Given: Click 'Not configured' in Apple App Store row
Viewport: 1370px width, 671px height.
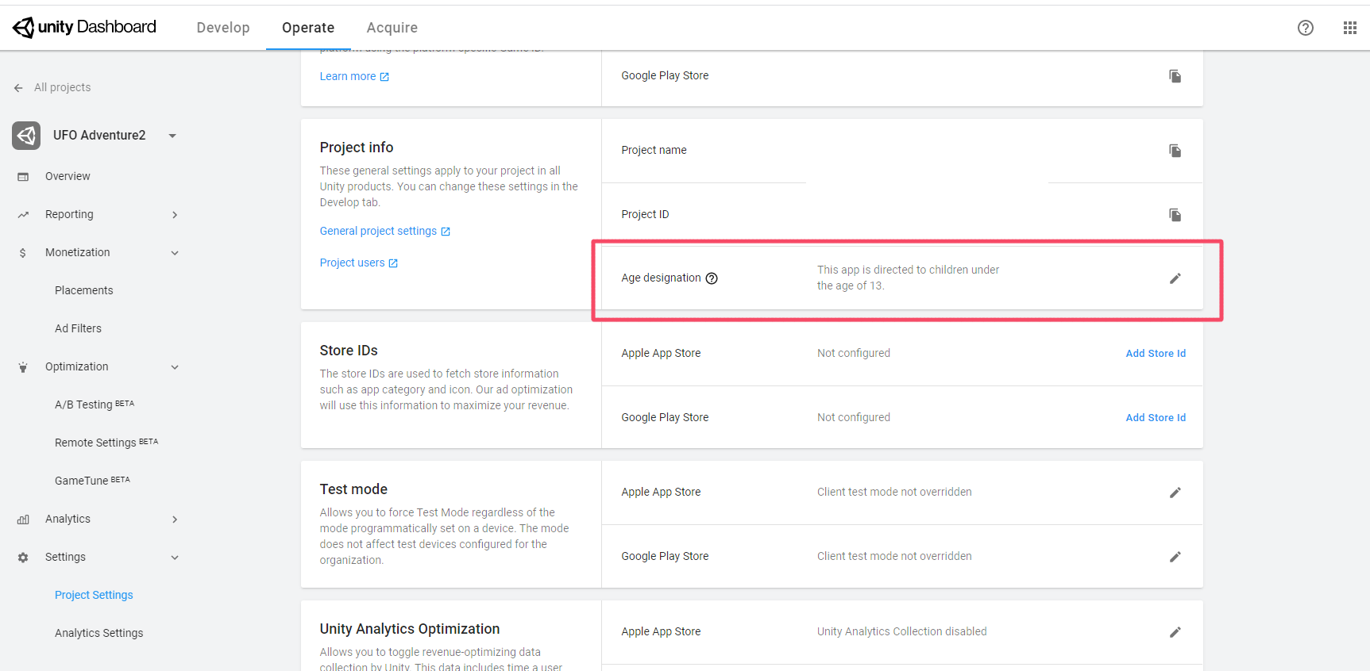Looking at the screenshot, I should point(854,354).
